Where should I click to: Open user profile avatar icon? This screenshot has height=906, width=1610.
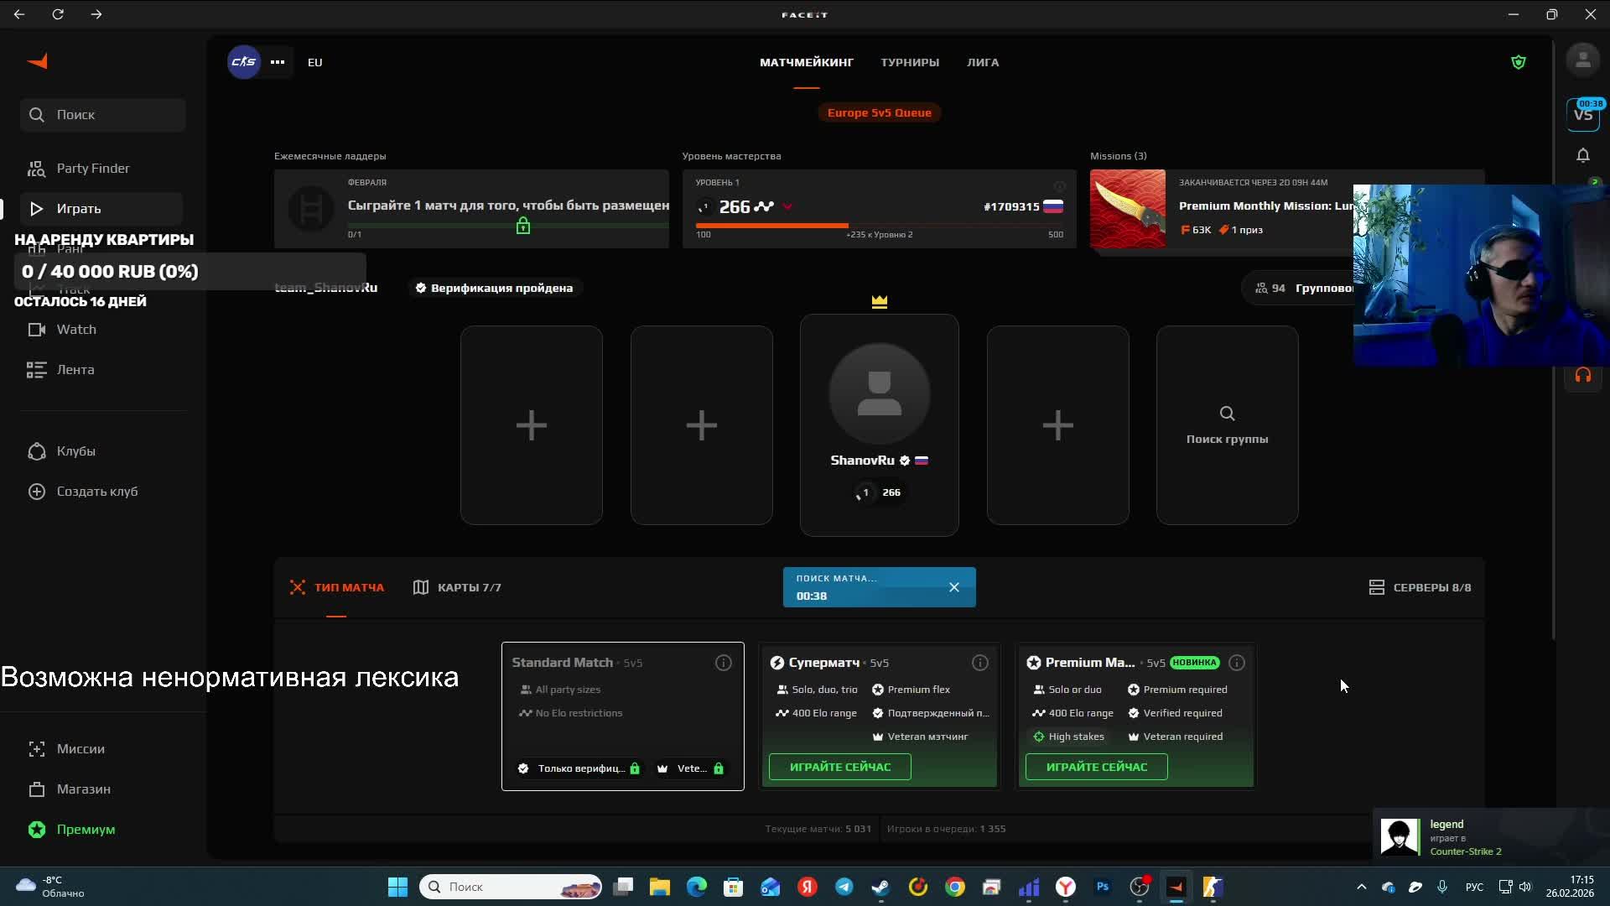point(1582,60)
